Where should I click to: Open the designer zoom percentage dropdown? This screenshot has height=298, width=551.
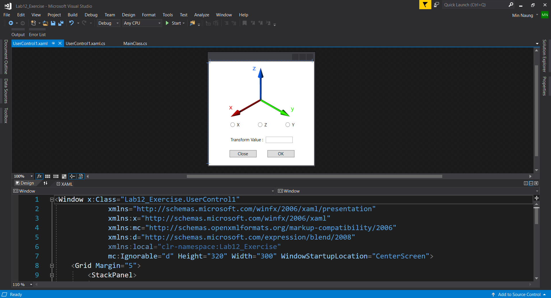coord(32,176)
